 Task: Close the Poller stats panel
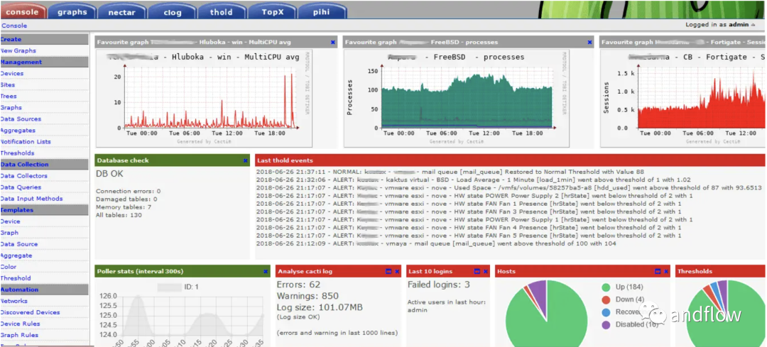point(266,272)
